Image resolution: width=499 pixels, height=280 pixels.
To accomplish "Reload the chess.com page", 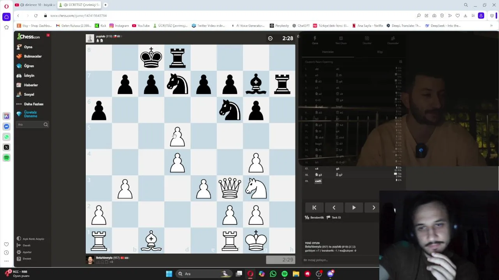I will click(x=35, y=16).
